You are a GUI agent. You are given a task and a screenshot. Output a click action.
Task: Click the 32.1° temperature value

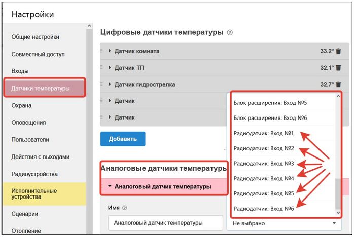click(327, 68)
